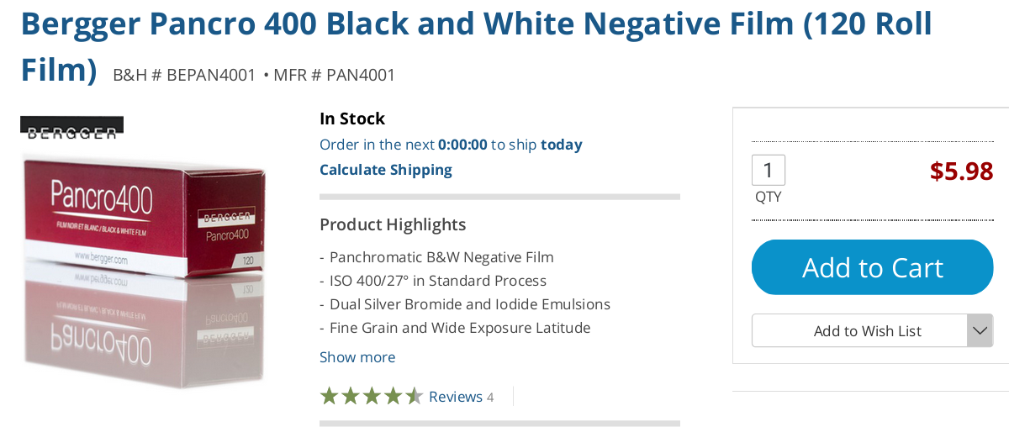1009x427 pixels.
Task: Open the Reviews link
Action: pos(456,397)
